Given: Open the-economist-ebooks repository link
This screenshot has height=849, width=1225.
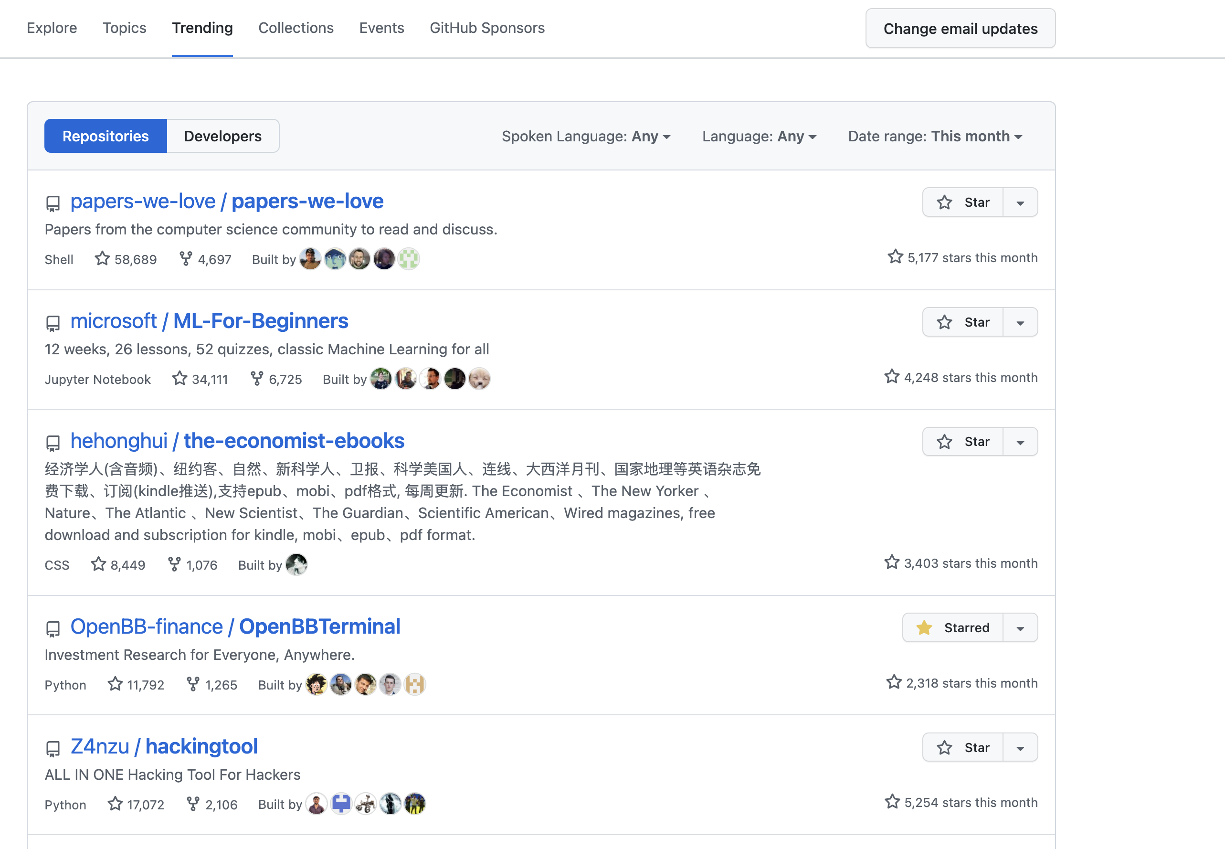Looking at the screenshot, I should (294, 441).
